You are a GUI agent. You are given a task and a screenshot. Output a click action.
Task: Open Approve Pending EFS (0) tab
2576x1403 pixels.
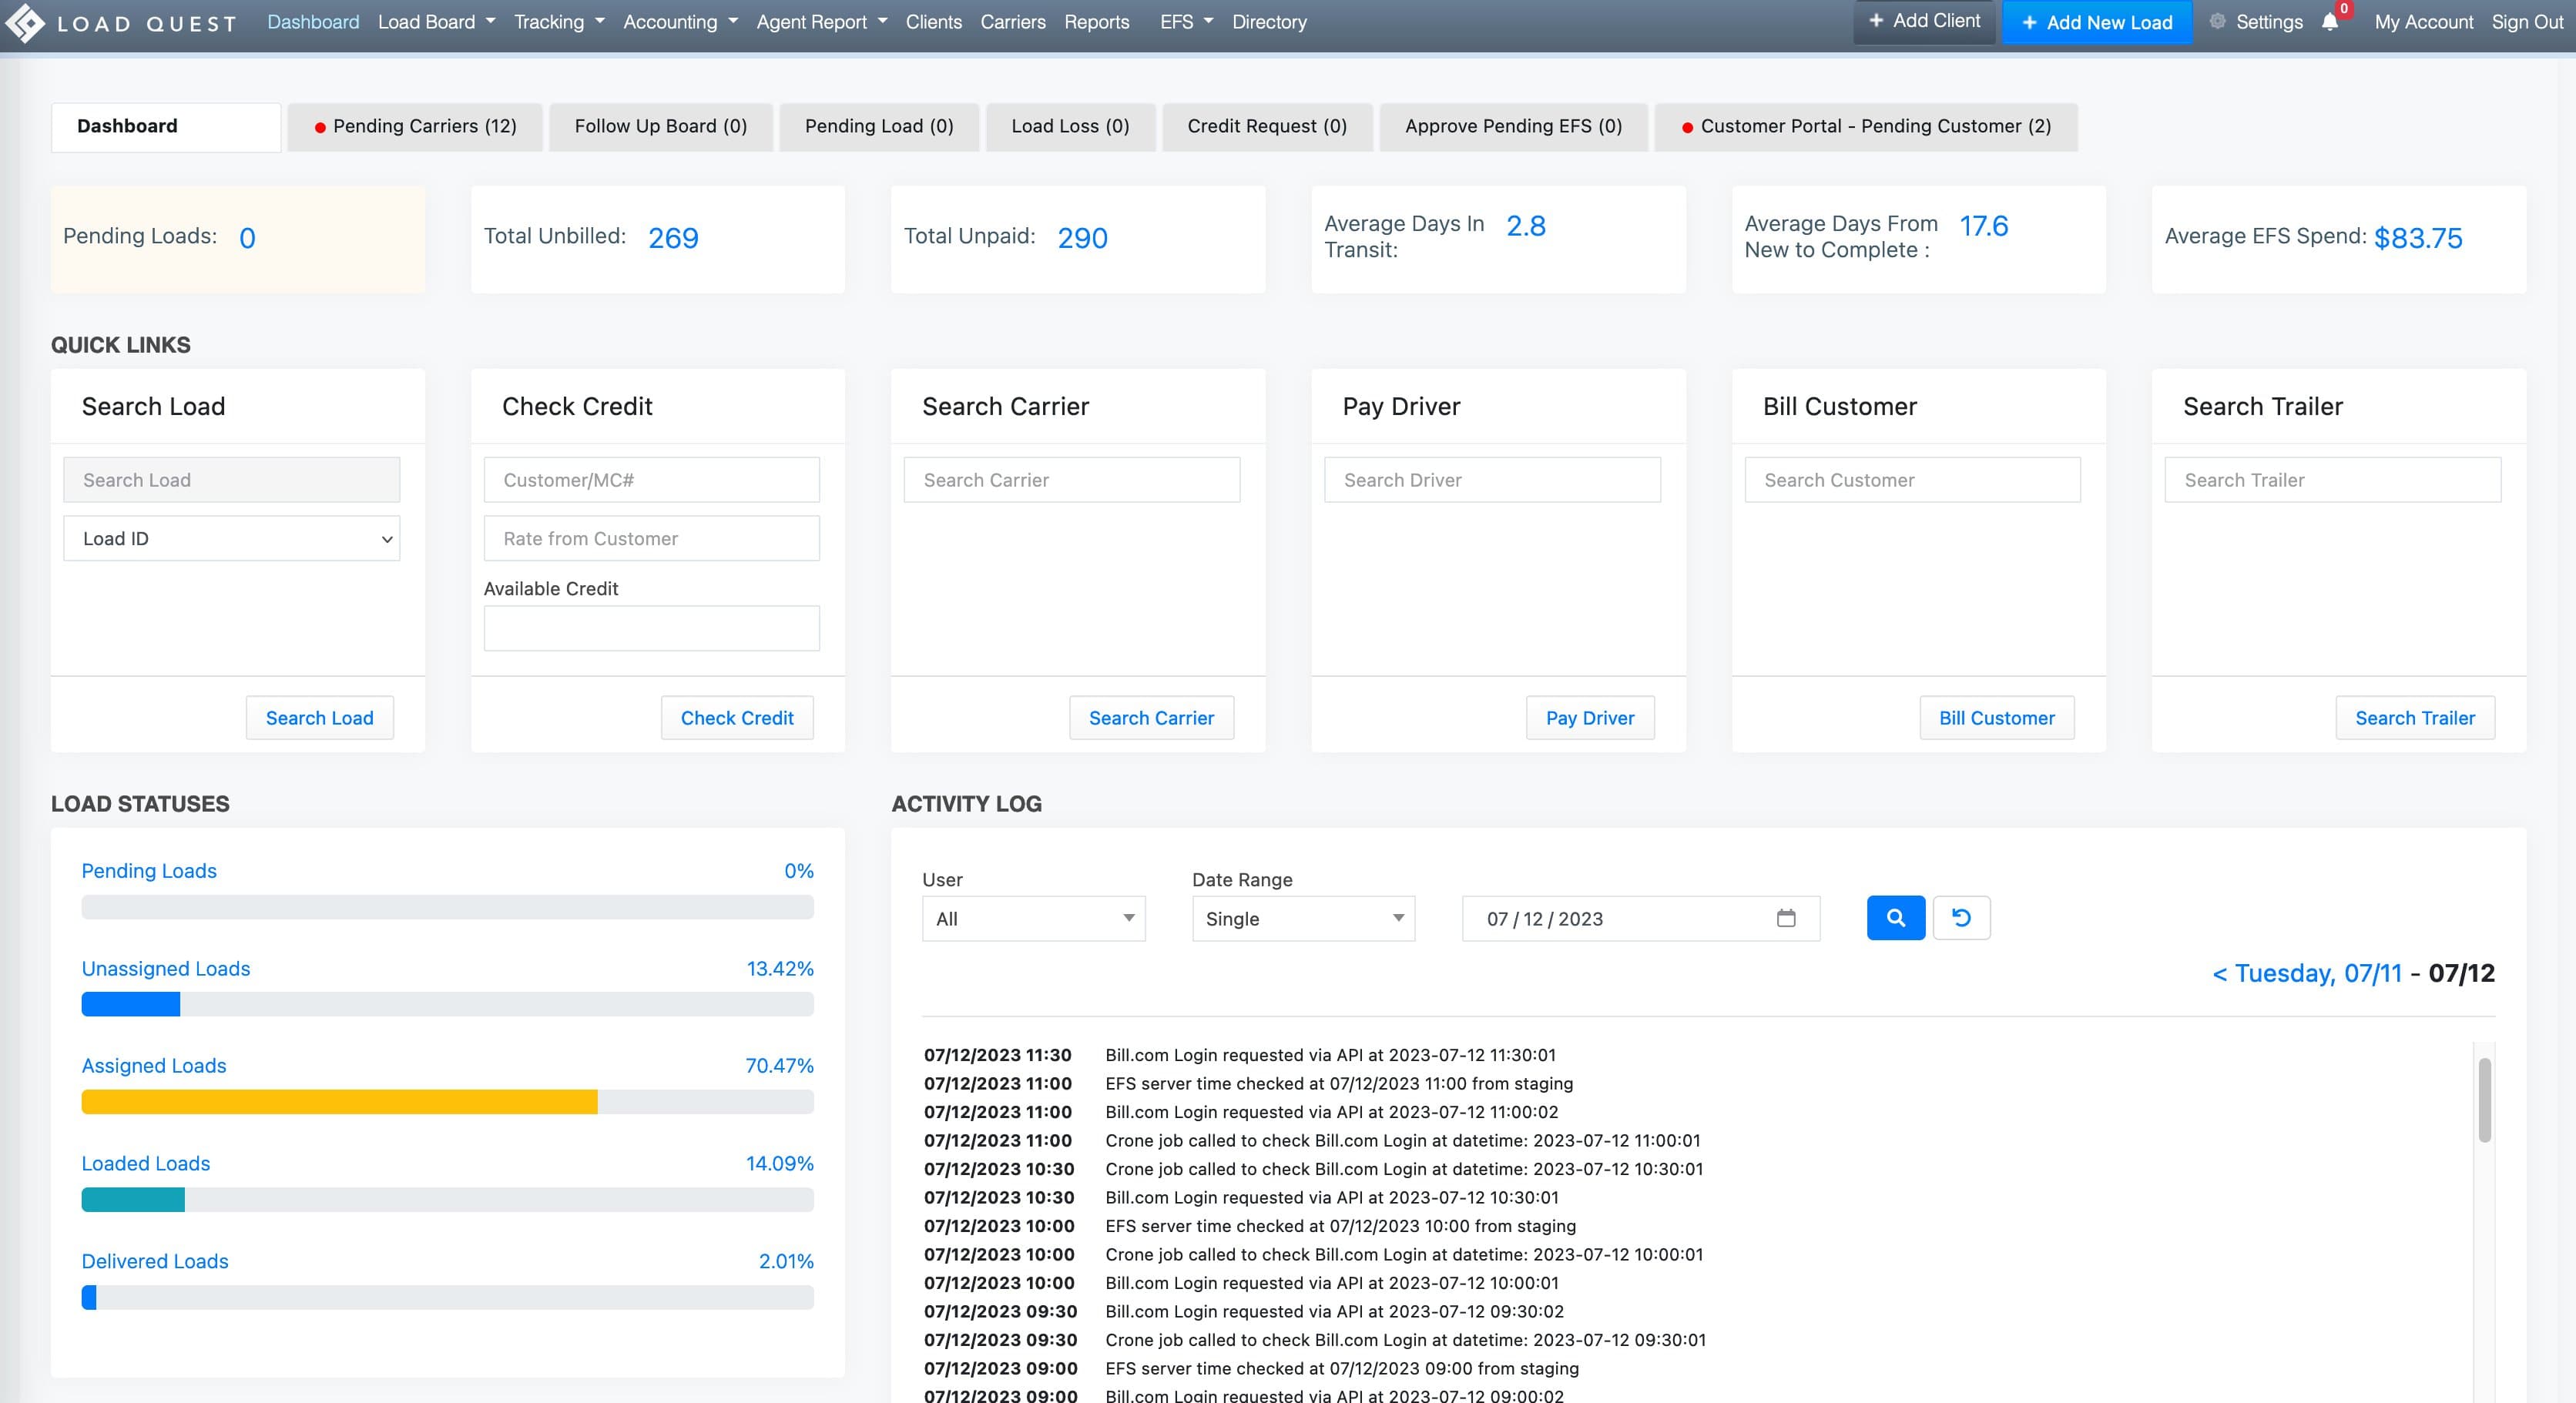(x=1513, y=127)
